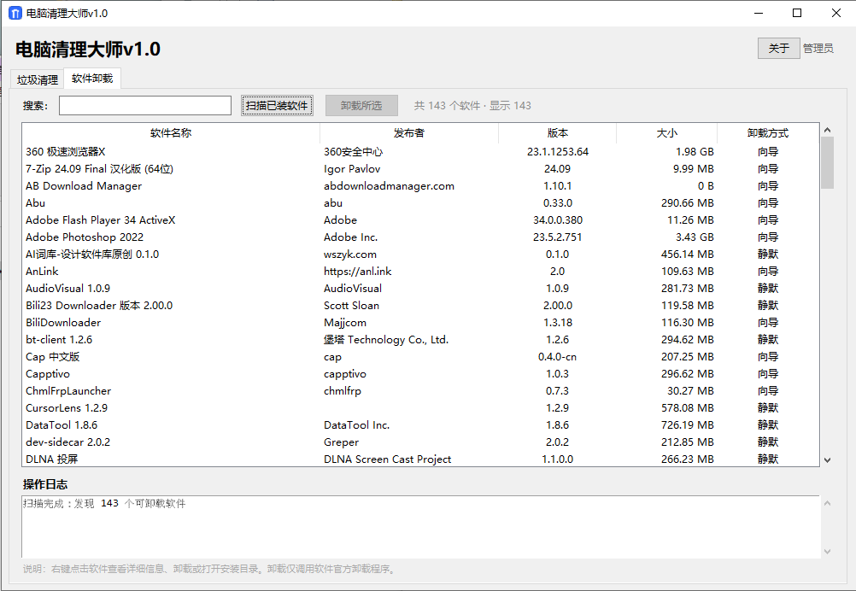The image size is (856, 591).
Task: Click the app icon in the title bar
Action: pos(15,13)
